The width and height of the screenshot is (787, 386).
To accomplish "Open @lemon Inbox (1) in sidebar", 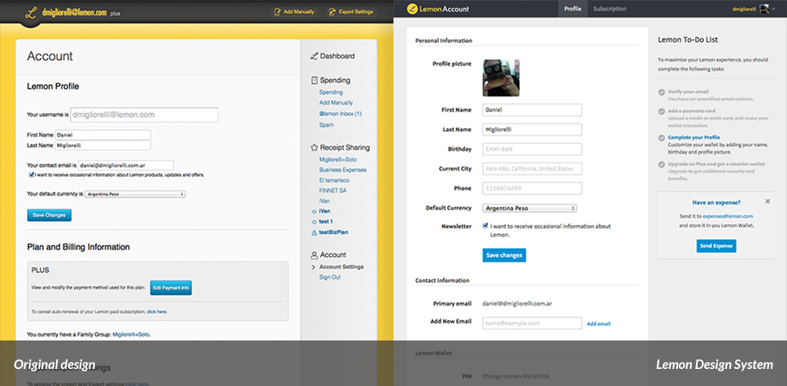I will click(x=341, y=114).
